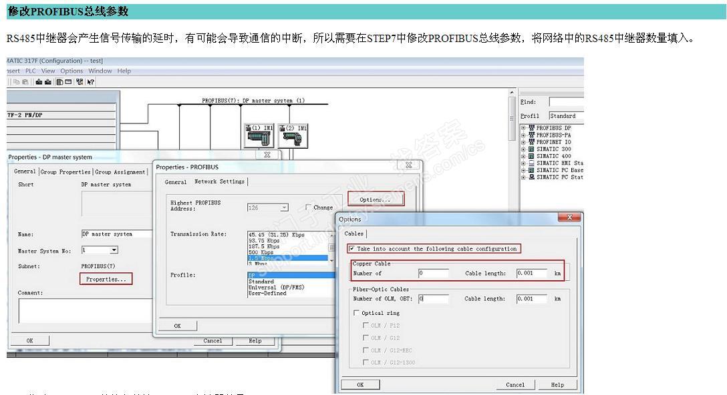Screen dimensions: 727x395
Task: Click the Paste toolbar icon
Action: pos(25,82)
